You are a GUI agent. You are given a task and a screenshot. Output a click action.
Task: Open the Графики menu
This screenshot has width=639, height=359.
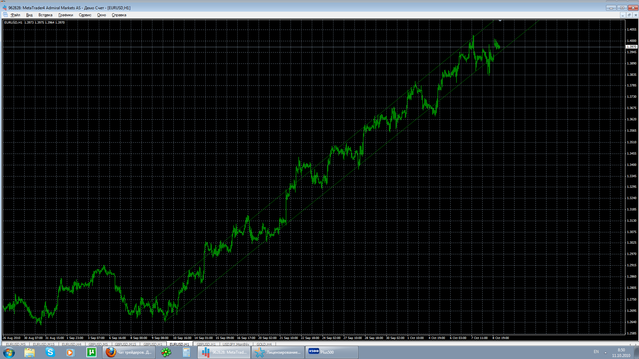point(66,15)
